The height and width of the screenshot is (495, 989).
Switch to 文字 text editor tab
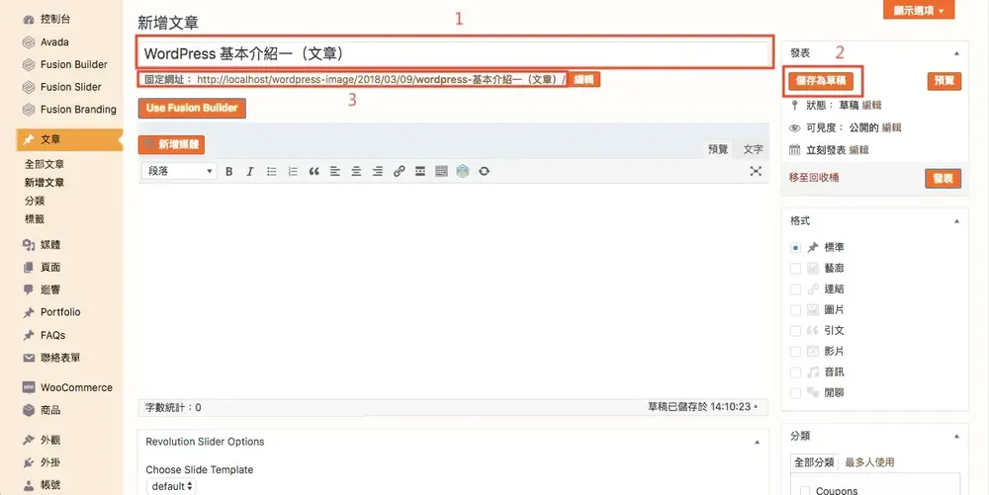pos(753,149)
